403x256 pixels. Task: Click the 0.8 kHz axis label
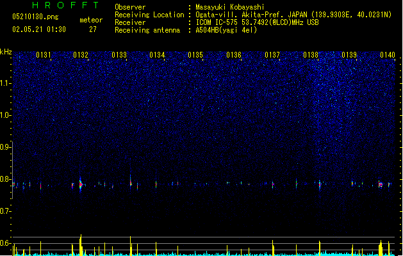pyautogui.click(x=5, y=179)
